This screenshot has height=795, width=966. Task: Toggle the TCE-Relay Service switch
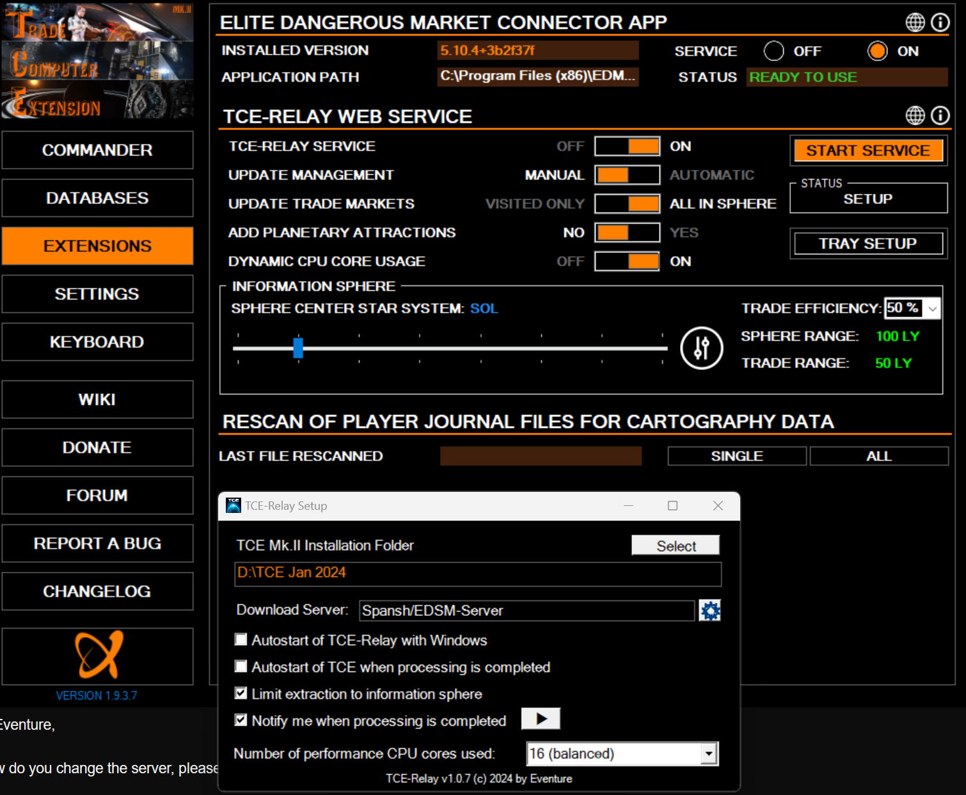tap(627, 146)
